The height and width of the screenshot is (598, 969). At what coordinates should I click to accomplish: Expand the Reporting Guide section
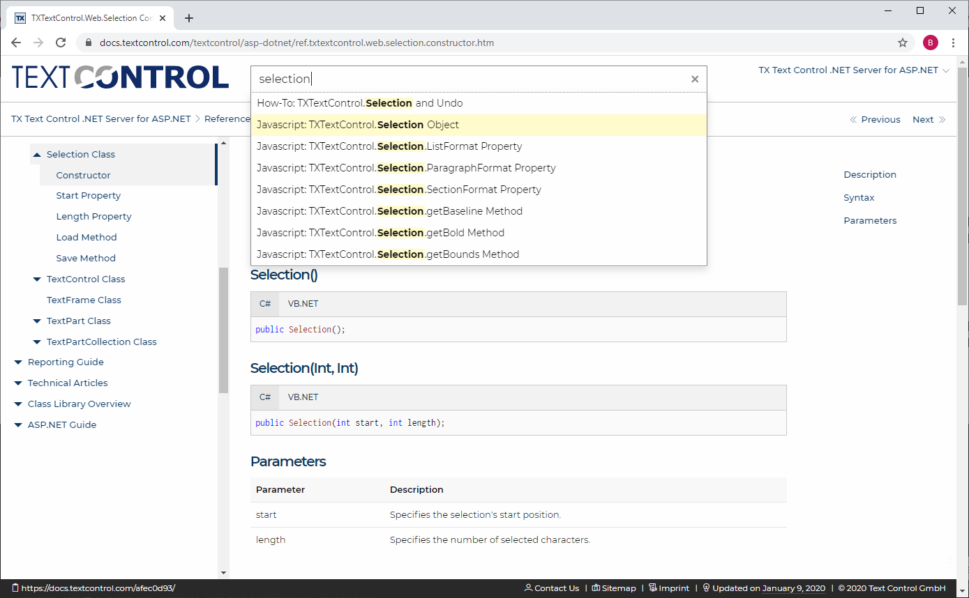[x=18, y=362]
